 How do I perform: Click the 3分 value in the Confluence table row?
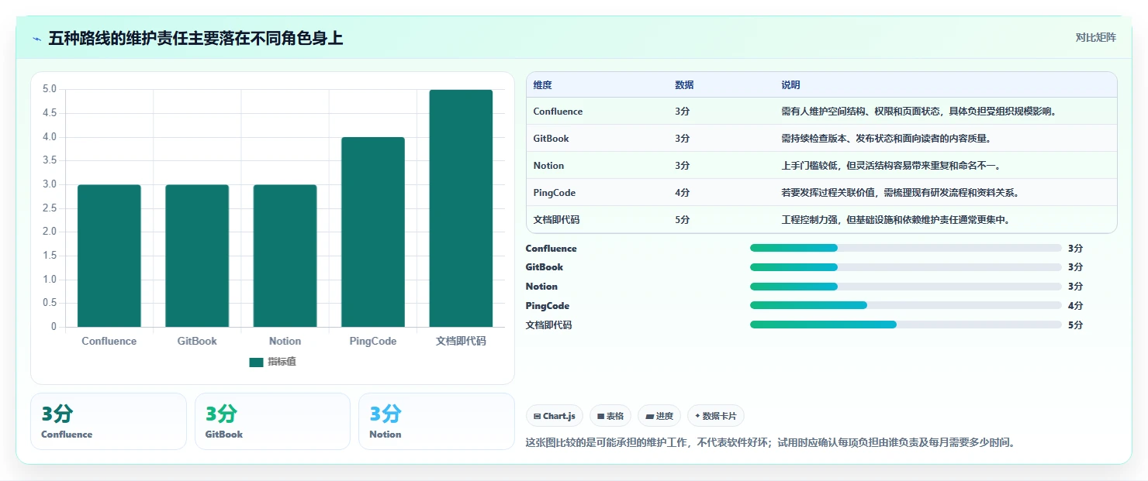(x=682, y=112)
